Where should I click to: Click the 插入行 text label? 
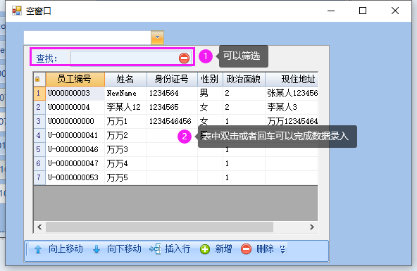(x=178, y=249)
